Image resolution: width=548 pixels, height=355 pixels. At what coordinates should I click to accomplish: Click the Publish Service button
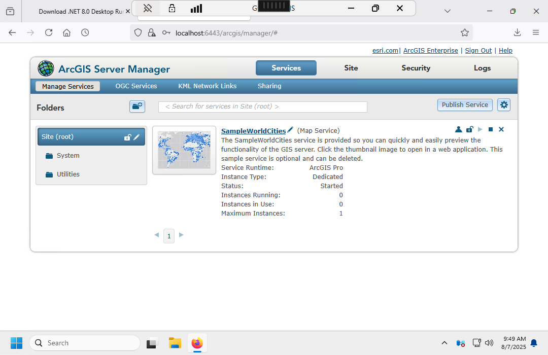[465, 105]
